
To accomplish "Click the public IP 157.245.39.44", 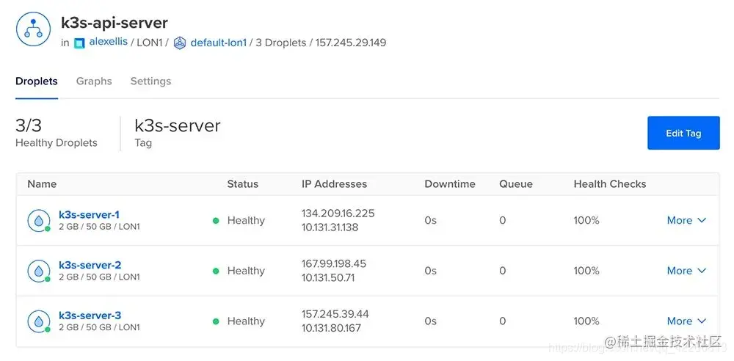I will pyautogui.click(x=335, y=314).
